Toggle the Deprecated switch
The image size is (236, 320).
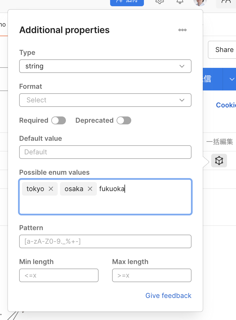coord(124,121)
